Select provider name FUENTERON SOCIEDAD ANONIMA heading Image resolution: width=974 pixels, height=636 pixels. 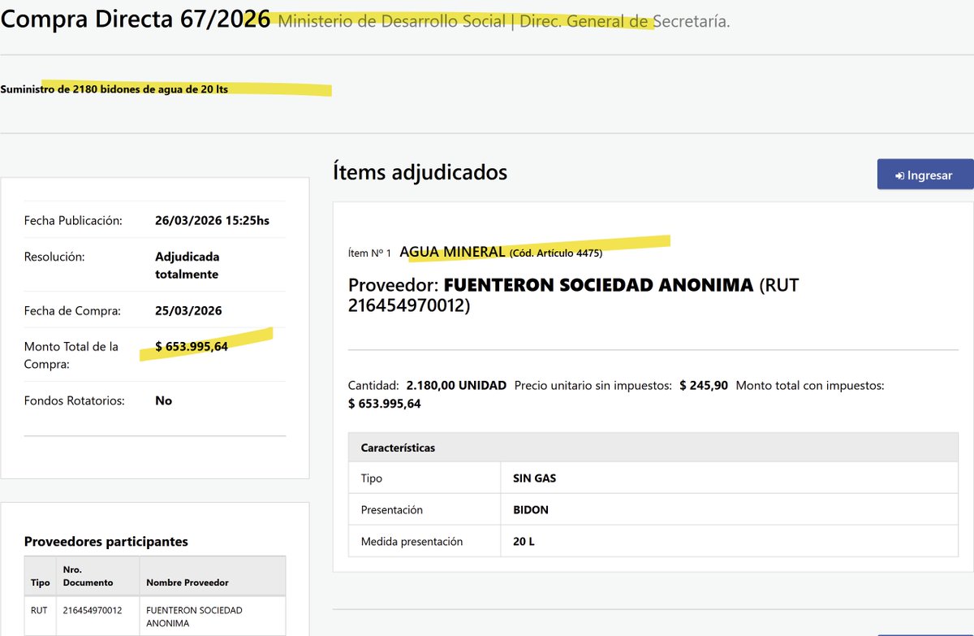coord(598,285)
